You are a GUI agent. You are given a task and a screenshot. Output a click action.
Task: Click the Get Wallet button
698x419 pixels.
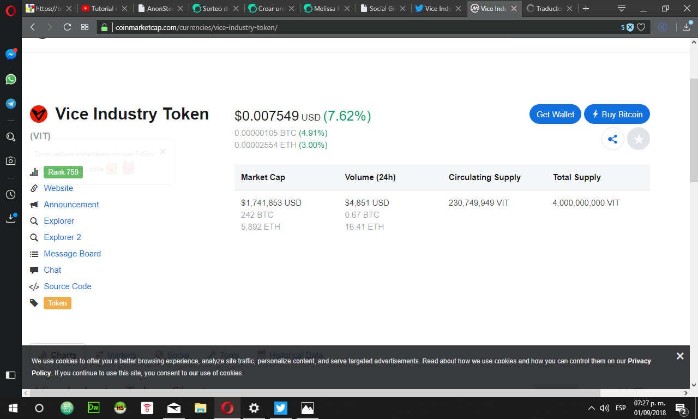click(555, 114)
